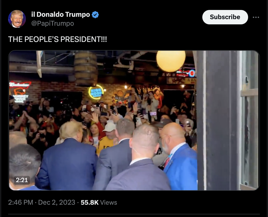
Task: Click the white baseball cap in crowd
Action: click(109, 127)
